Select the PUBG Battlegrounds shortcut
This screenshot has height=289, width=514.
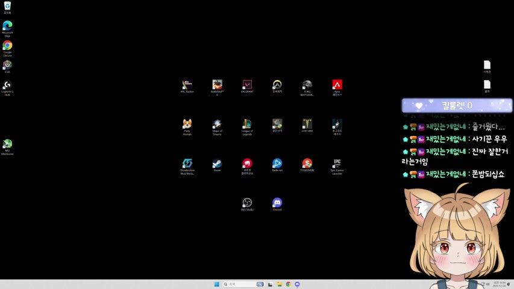[307, 88]
